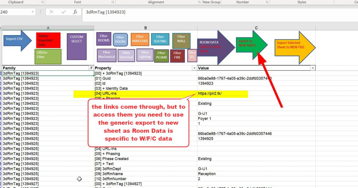Open the Property column filter dropdown
Image resolution: width=358 pixels, height=188 pixels.
194,68
